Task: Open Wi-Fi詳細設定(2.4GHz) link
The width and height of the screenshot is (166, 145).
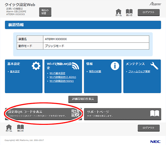Action: [63, 77]
